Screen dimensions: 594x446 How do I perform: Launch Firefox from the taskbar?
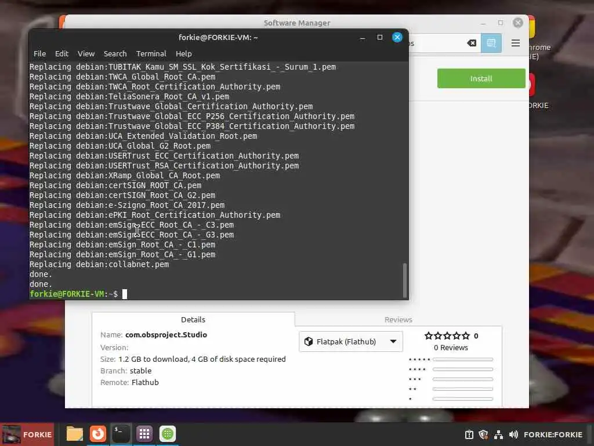pyautogui.click(x=97, y=433)
